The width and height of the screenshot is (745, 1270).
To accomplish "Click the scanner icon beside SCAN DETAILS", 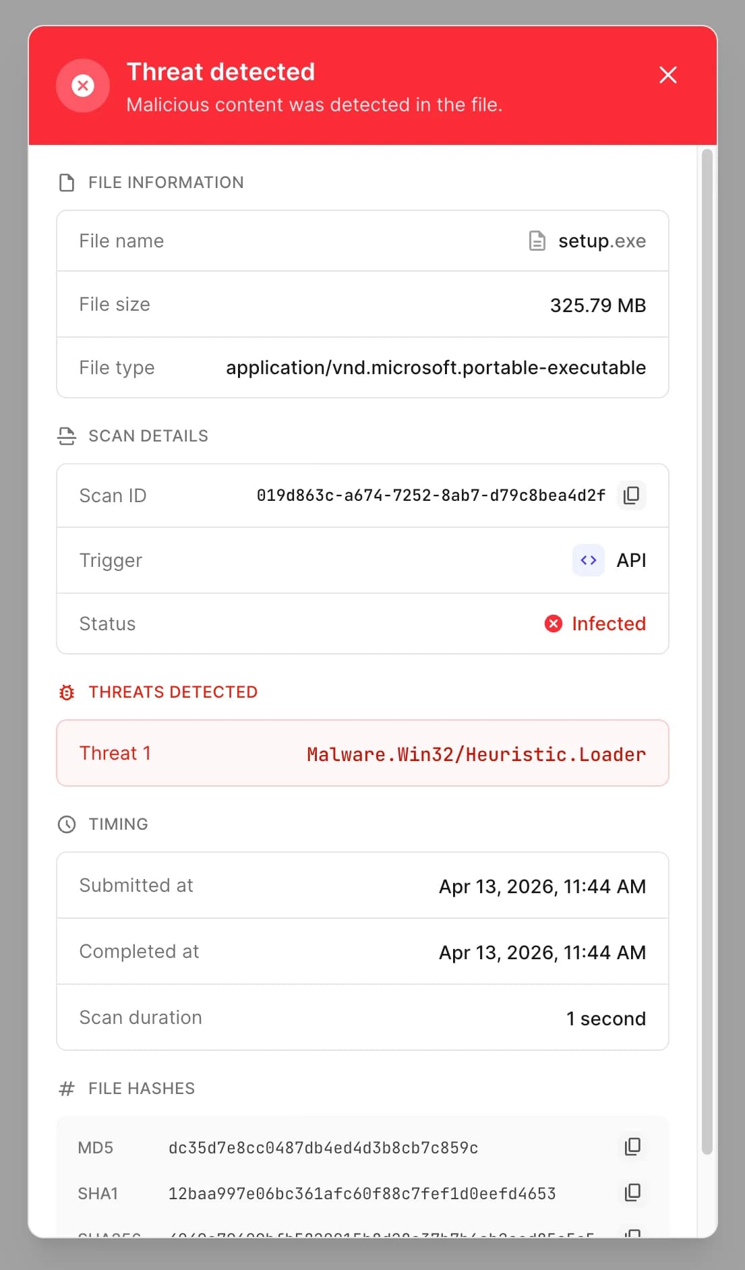I will (x=66, y=435).
